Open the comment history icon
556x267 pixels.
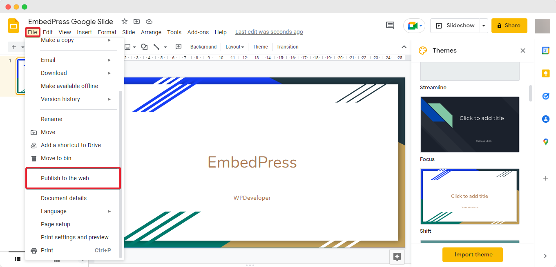click(390, 25)
